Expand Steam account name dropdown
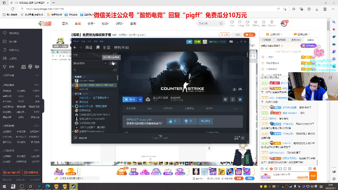 click(217, 41)
